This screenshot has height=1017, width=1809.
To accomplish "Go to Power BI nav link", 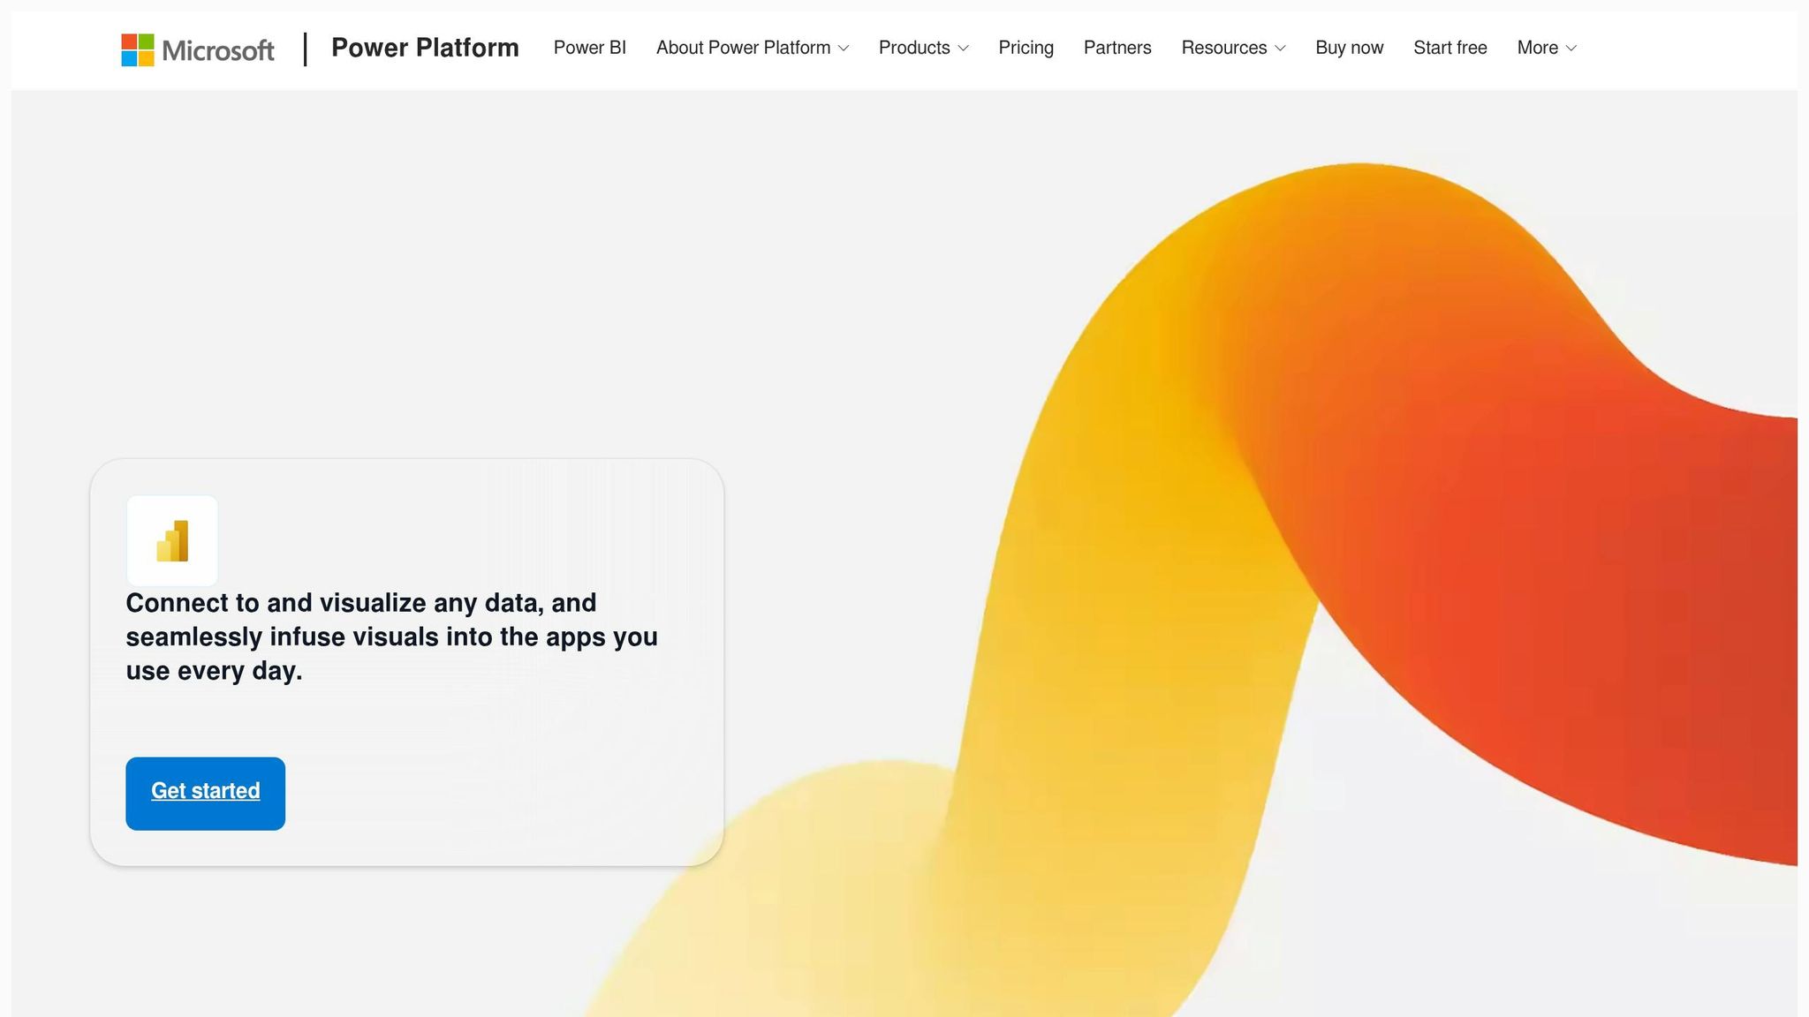I will [x=590, y=48].
